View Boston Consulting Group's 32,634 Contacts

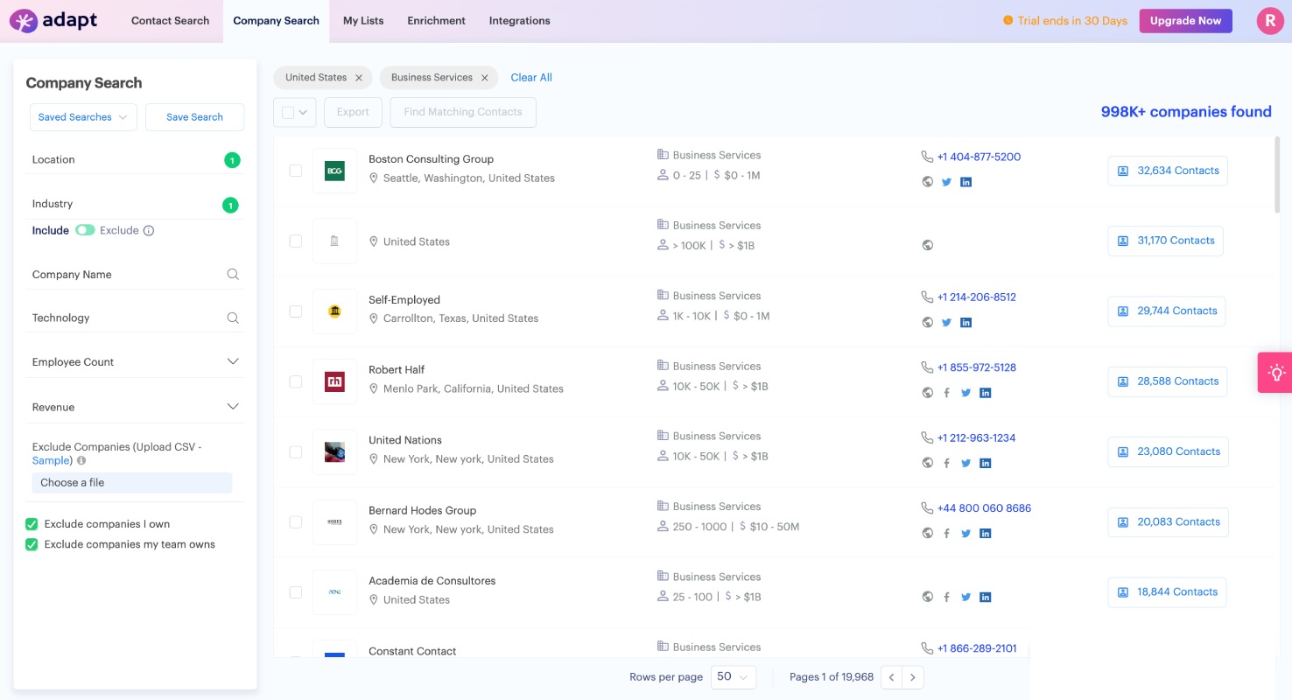point(1168,171)
